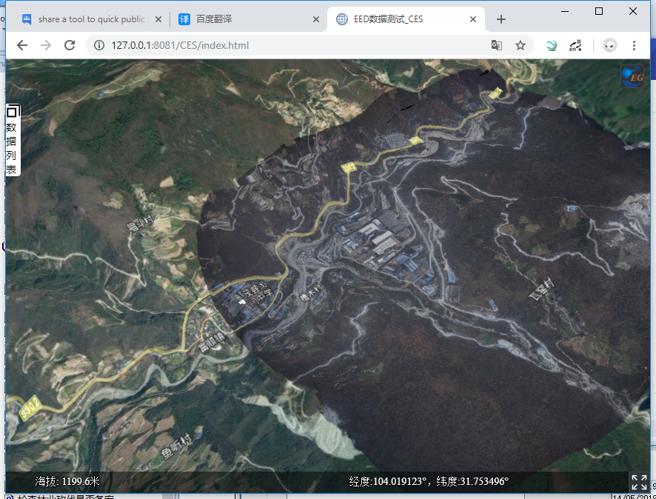Bookmark this page with the star icon

coord(521,45)
